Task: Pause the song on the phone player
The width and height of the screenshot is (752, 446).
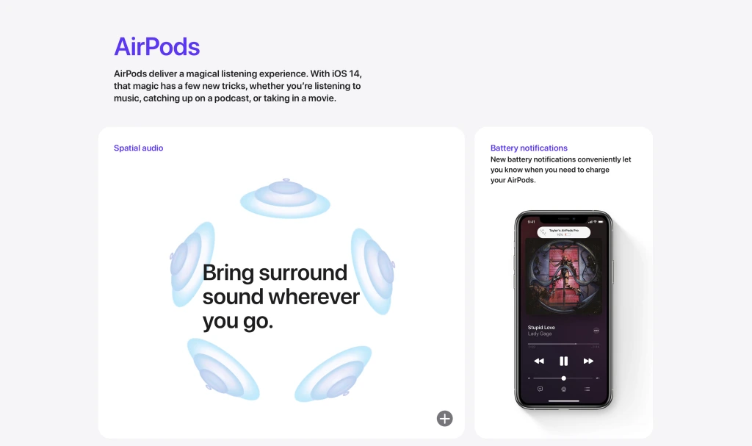Action: pos(563,361)
